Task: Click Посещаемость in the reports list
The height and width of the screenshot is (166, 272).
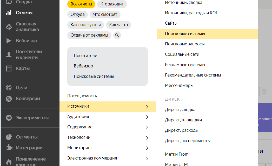Action: point(82,96)
